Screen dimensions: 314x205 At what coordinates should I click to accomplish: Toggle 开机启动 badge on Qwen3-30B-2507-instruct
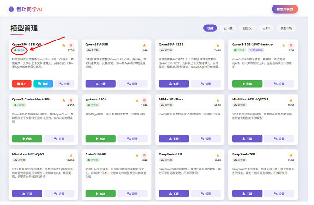256,50
